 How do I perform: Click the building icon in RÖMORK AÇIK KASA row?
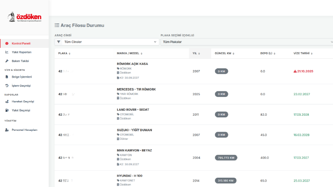click(x=118, y=73)
